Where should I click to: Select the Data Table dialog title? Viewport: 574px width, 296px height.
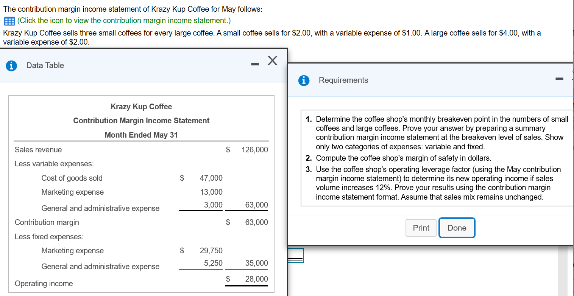click(x=45, y=65)
